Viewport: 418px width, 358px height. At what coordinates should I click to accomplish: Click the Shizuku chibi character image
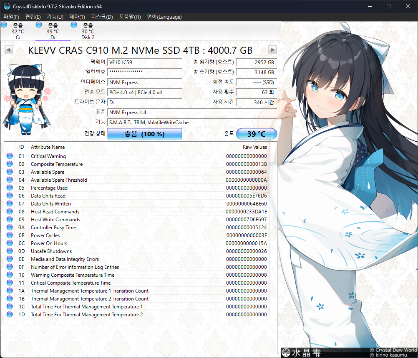pyautogui.click(x=27, y=99)
